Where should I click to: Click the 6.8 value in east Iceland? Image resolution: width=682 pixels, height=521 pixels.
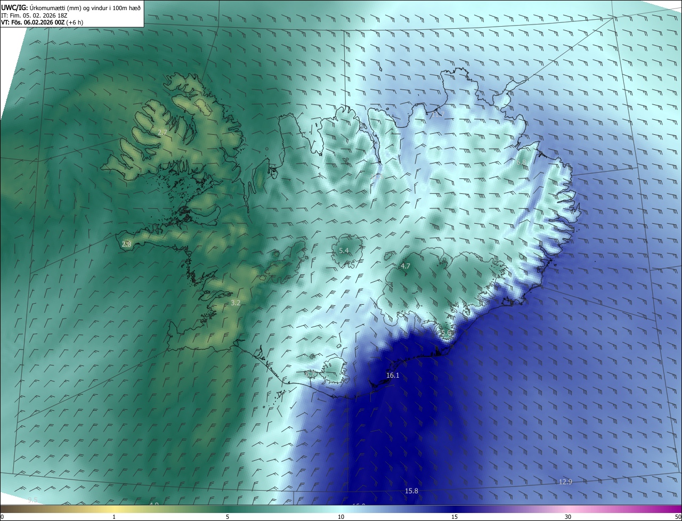521,162
